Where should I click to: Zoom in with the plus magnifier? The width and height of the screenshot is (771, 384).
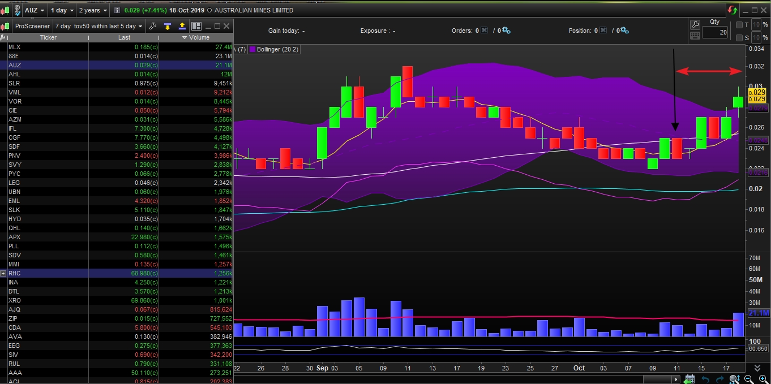coord(764,379)
